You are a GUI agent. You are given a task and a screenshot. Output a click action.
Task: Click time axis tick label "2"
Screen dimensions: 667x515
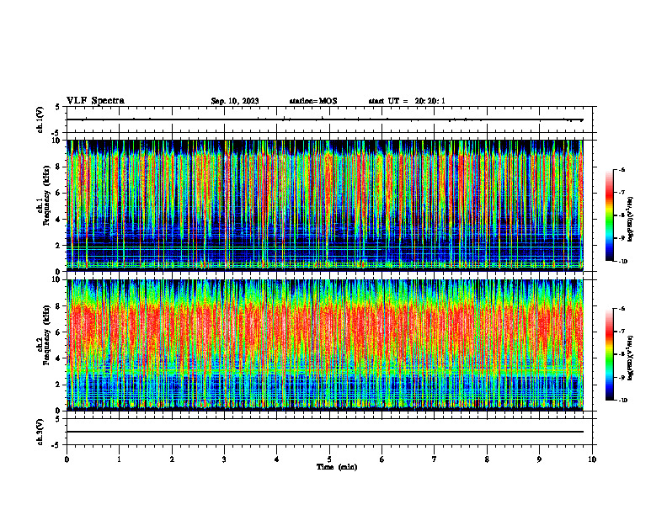point(172,459)
